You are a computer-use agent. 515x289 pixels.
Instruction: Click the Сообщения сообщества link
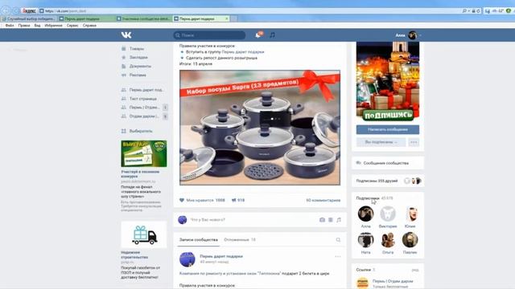pos(386,163)
